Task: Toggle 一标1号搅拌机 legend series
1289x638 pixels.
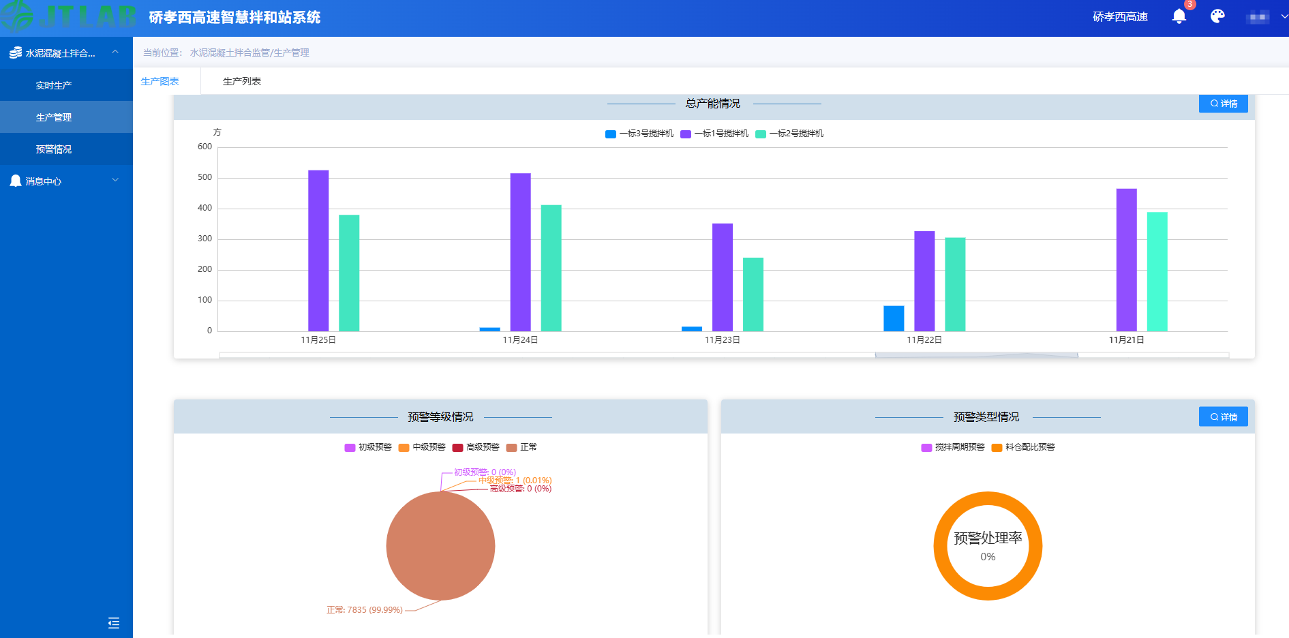Action: 714,134
